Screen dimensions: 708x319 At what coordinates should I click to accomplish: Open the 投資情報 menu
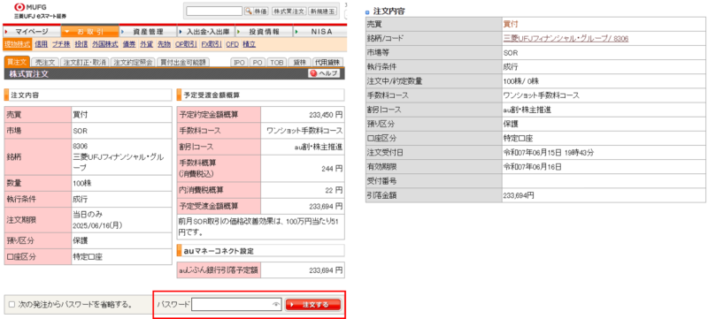pyautogui.click(x=264, y=32)
